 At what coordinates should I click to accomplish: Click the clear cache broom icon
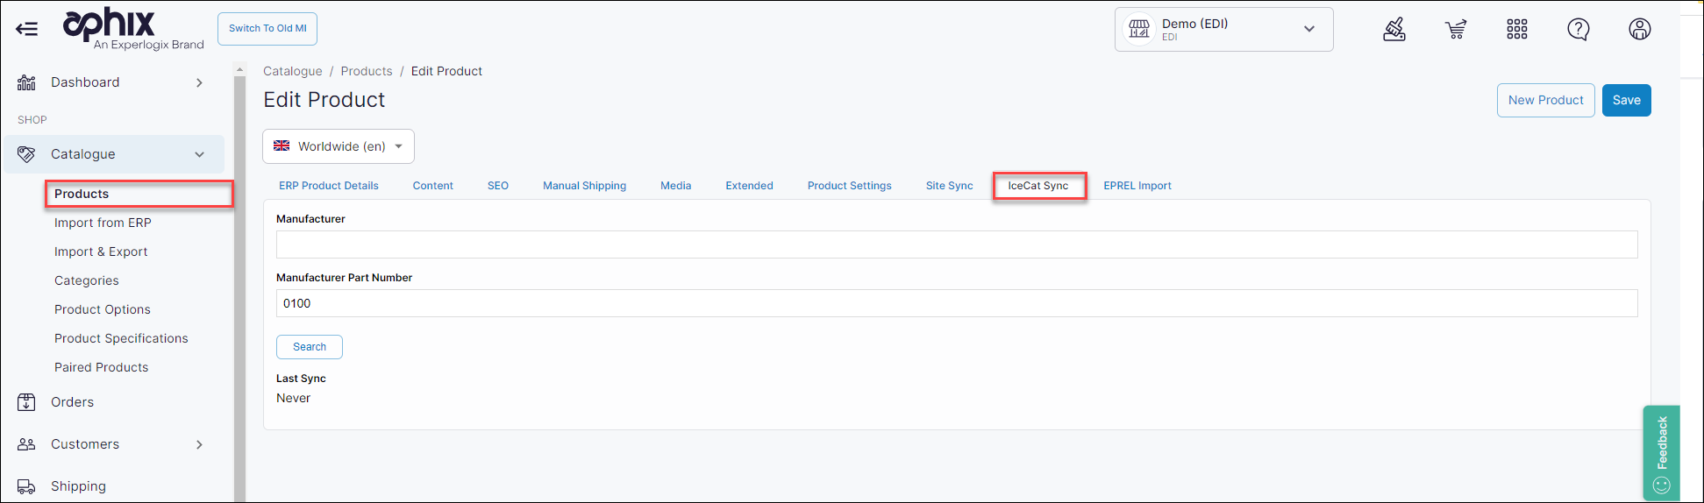[1394, 30]
